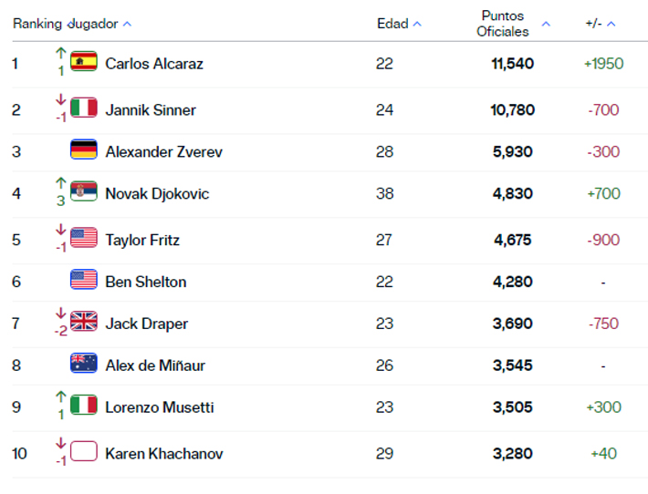
Task: Click the USA flag beside Ben Shelton
Action: (x=84, y=281)
